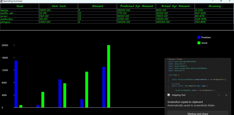Click the green bar reaching 5000

point(43,100)
